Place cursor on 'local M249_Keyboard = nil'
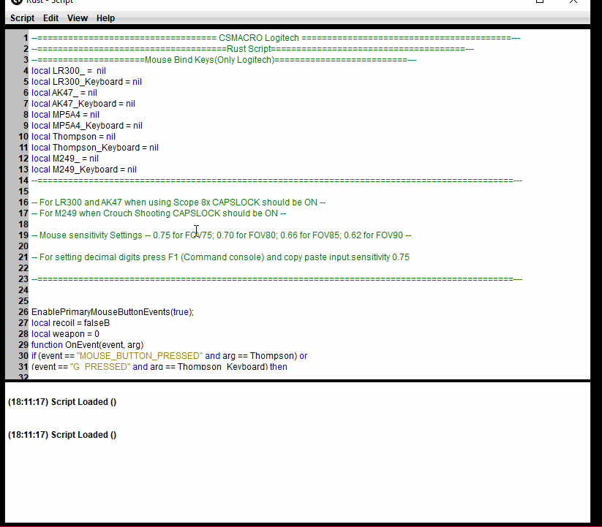This screenshot has height=527, width=602. tap(84, 170)
